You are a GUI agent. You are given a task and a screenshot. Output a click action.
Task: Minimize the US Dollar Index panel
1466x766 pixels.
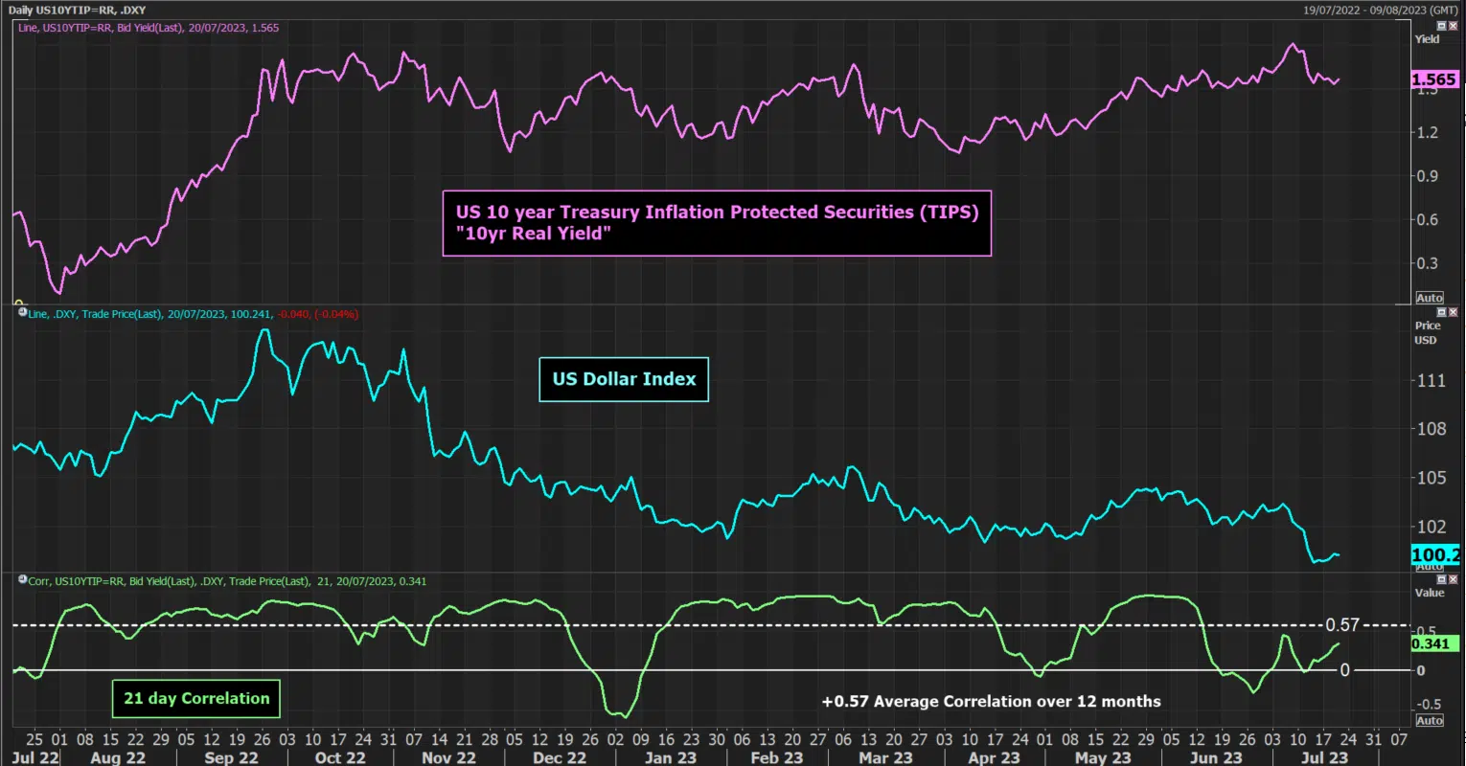[1441, 312]
